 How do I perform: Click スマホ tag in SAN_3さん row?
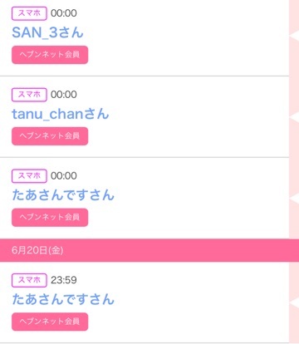point(29,13)
